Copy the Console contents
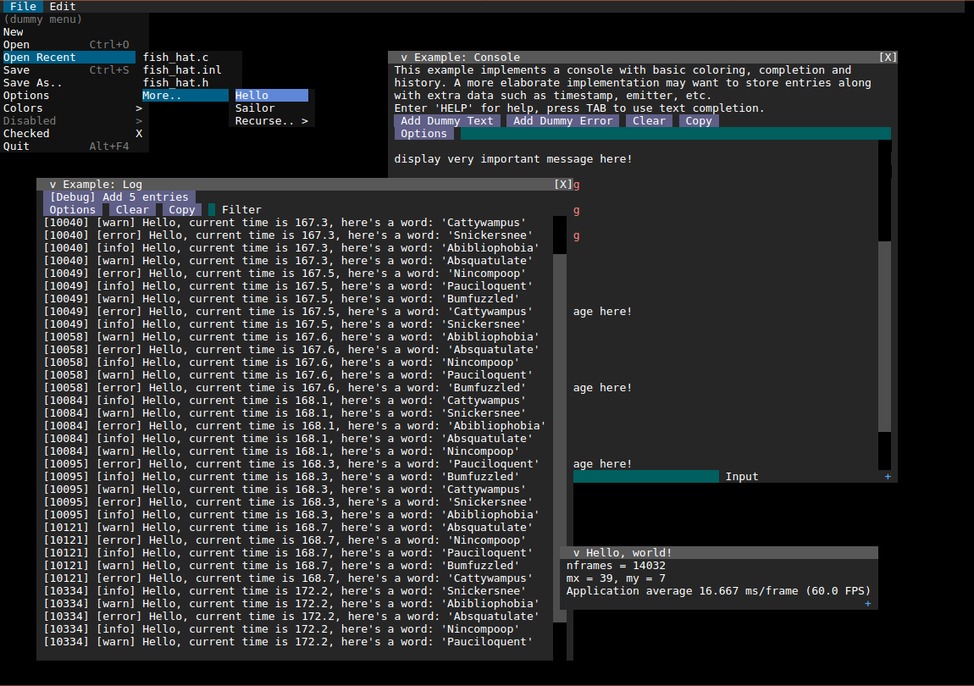Image resolution: width=974 pixels, height=686 pixels. coord(699,121)
